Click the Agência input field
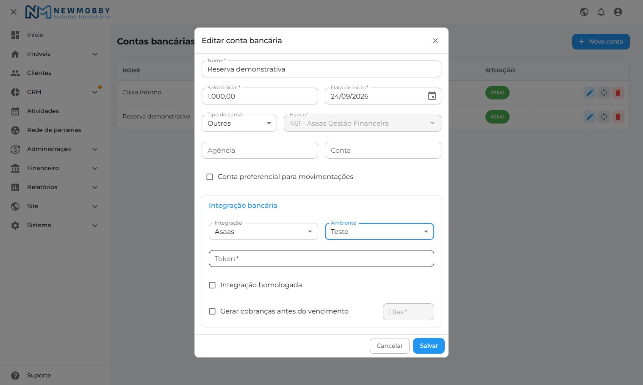 click(260, 150)
